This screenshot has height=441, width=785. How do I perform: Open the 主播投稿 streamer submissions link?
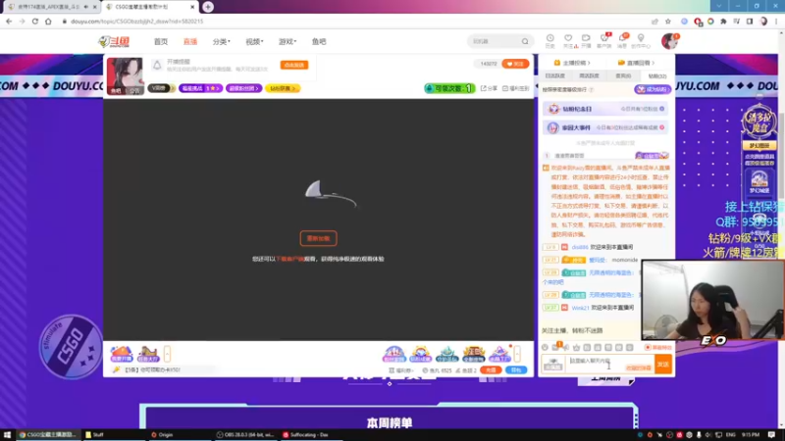(x=572, y=63)
